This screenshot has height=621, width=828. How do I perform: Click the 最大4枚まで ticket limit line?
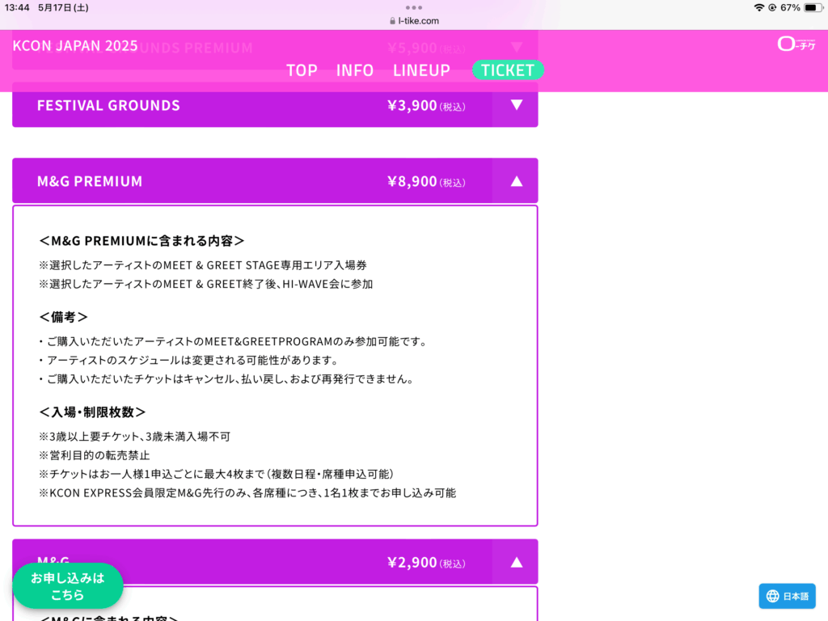217,474
